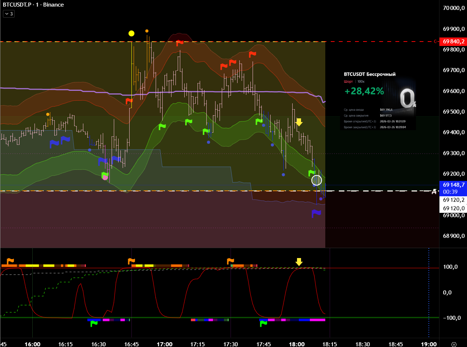This screenshot has width=467, height=347.
Task: Click the white circle marker near 69 200
Action: click(316, 180)
